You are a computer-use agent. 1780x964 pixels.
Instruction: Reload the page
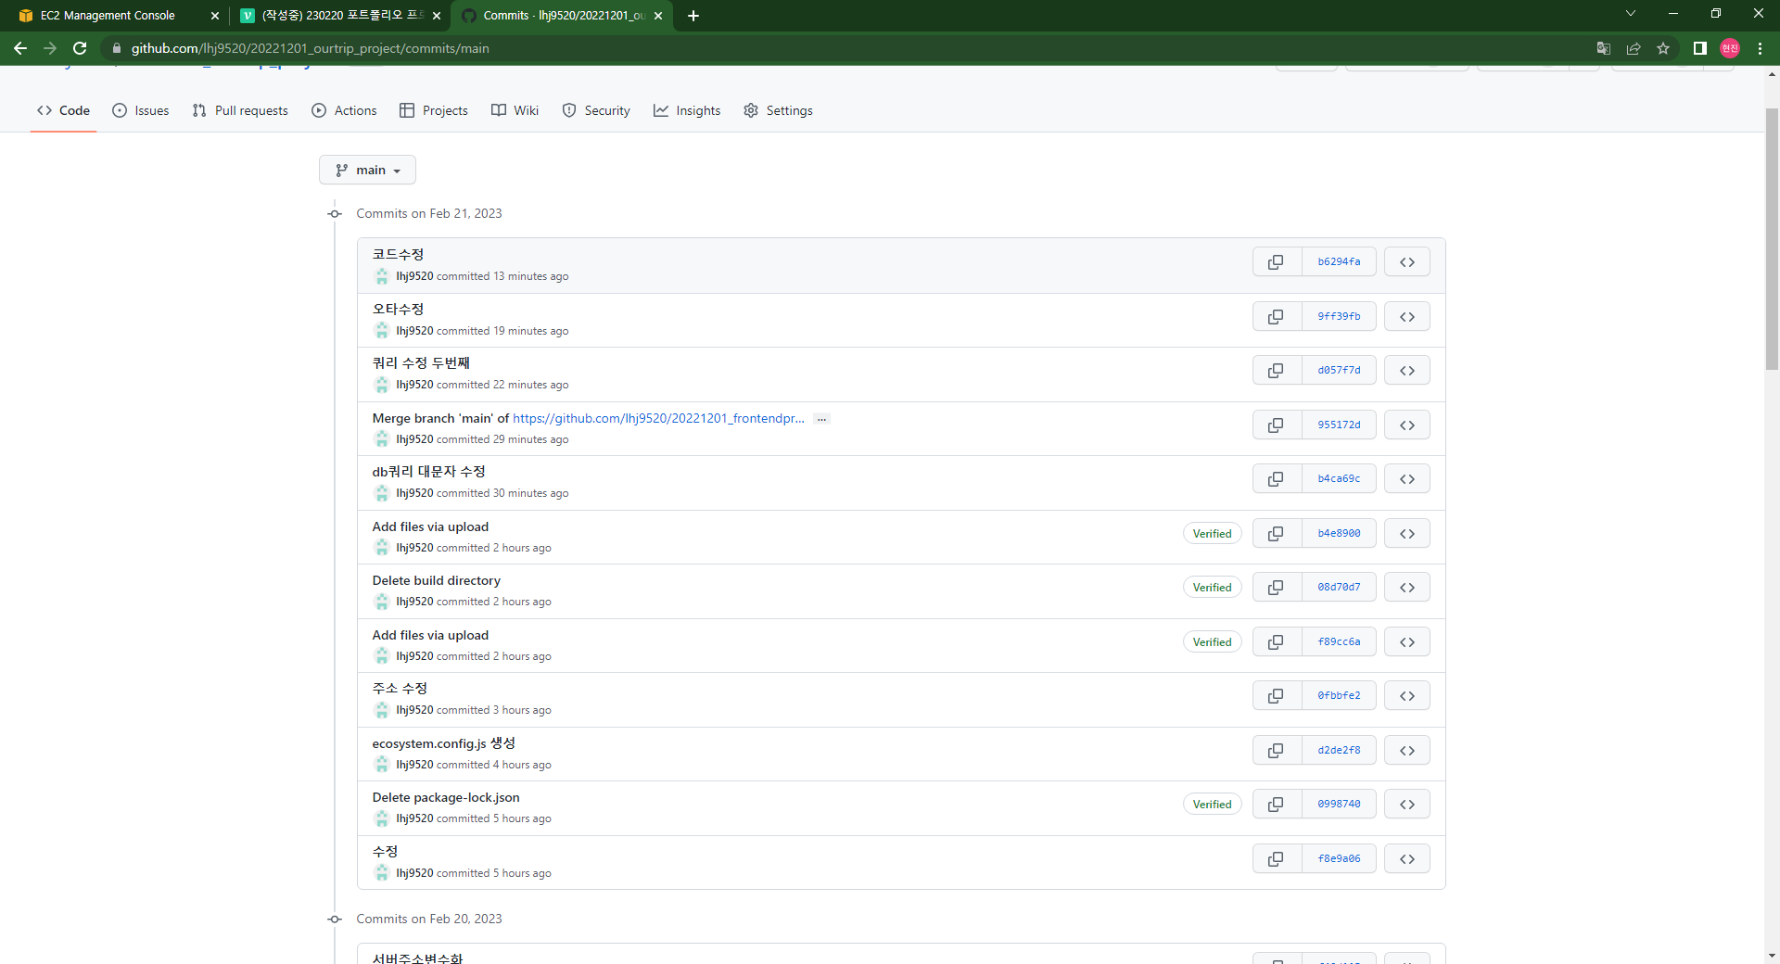tap(80, 48)
